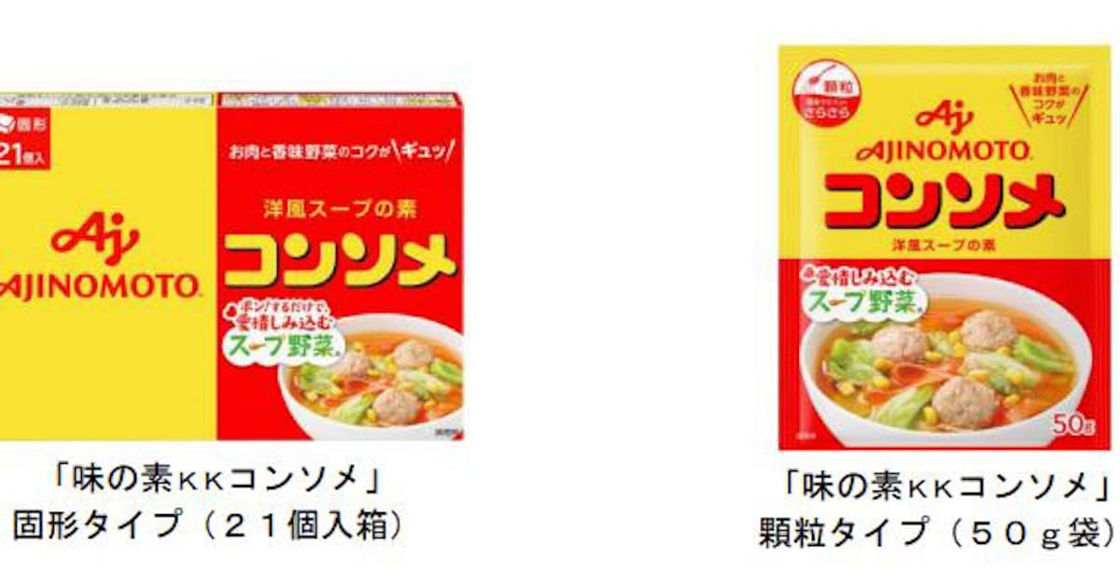The width and height of the screenshot is (1120, 586).
Task: Select the yellow コンソメ title on the box
Action: [x=340, y=260]
